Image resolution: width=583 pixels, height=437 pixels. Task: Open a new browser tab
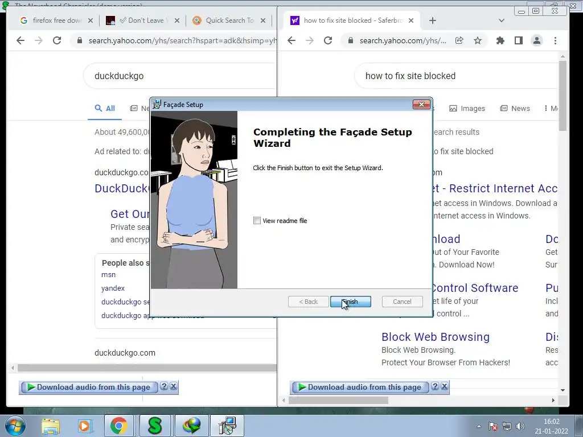433,20
